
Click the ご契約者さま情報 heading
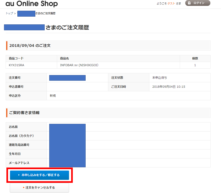pyautogui.click(x=24, y=113)
